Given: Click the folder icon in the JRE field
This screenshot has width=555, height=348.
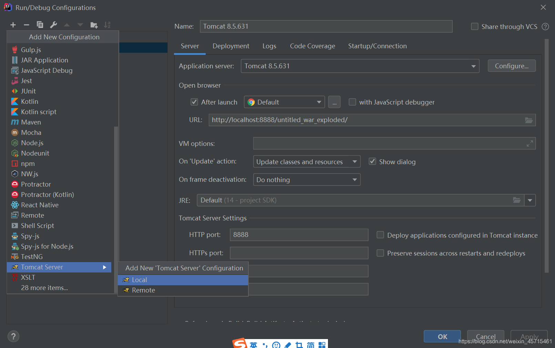Looking at the screenshot, I should (517, 200).
